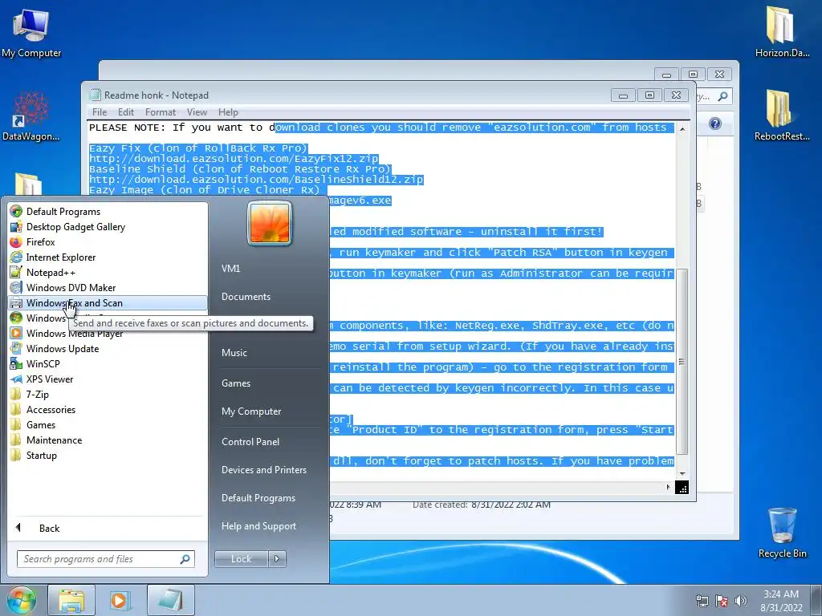
Task: Click the network tray icon
Action: coord(702,601)
